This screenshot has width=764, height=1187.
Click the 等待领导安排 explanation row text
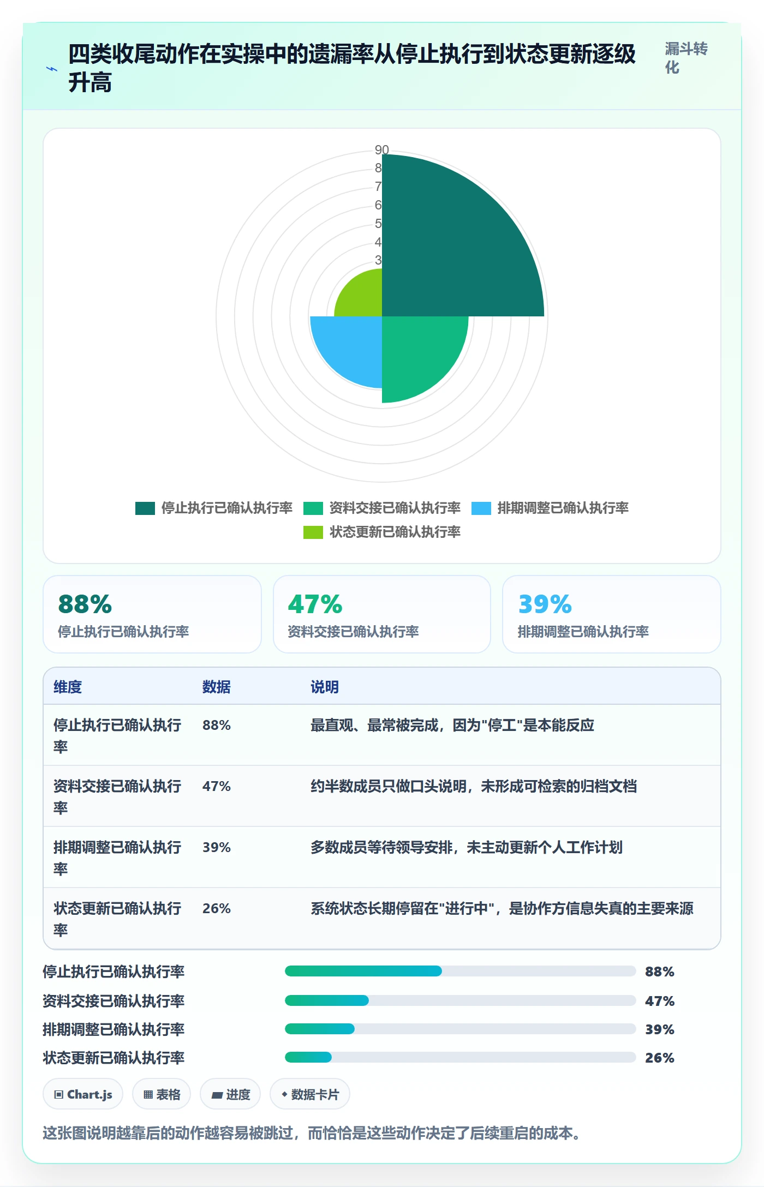(x=467, y=847)
